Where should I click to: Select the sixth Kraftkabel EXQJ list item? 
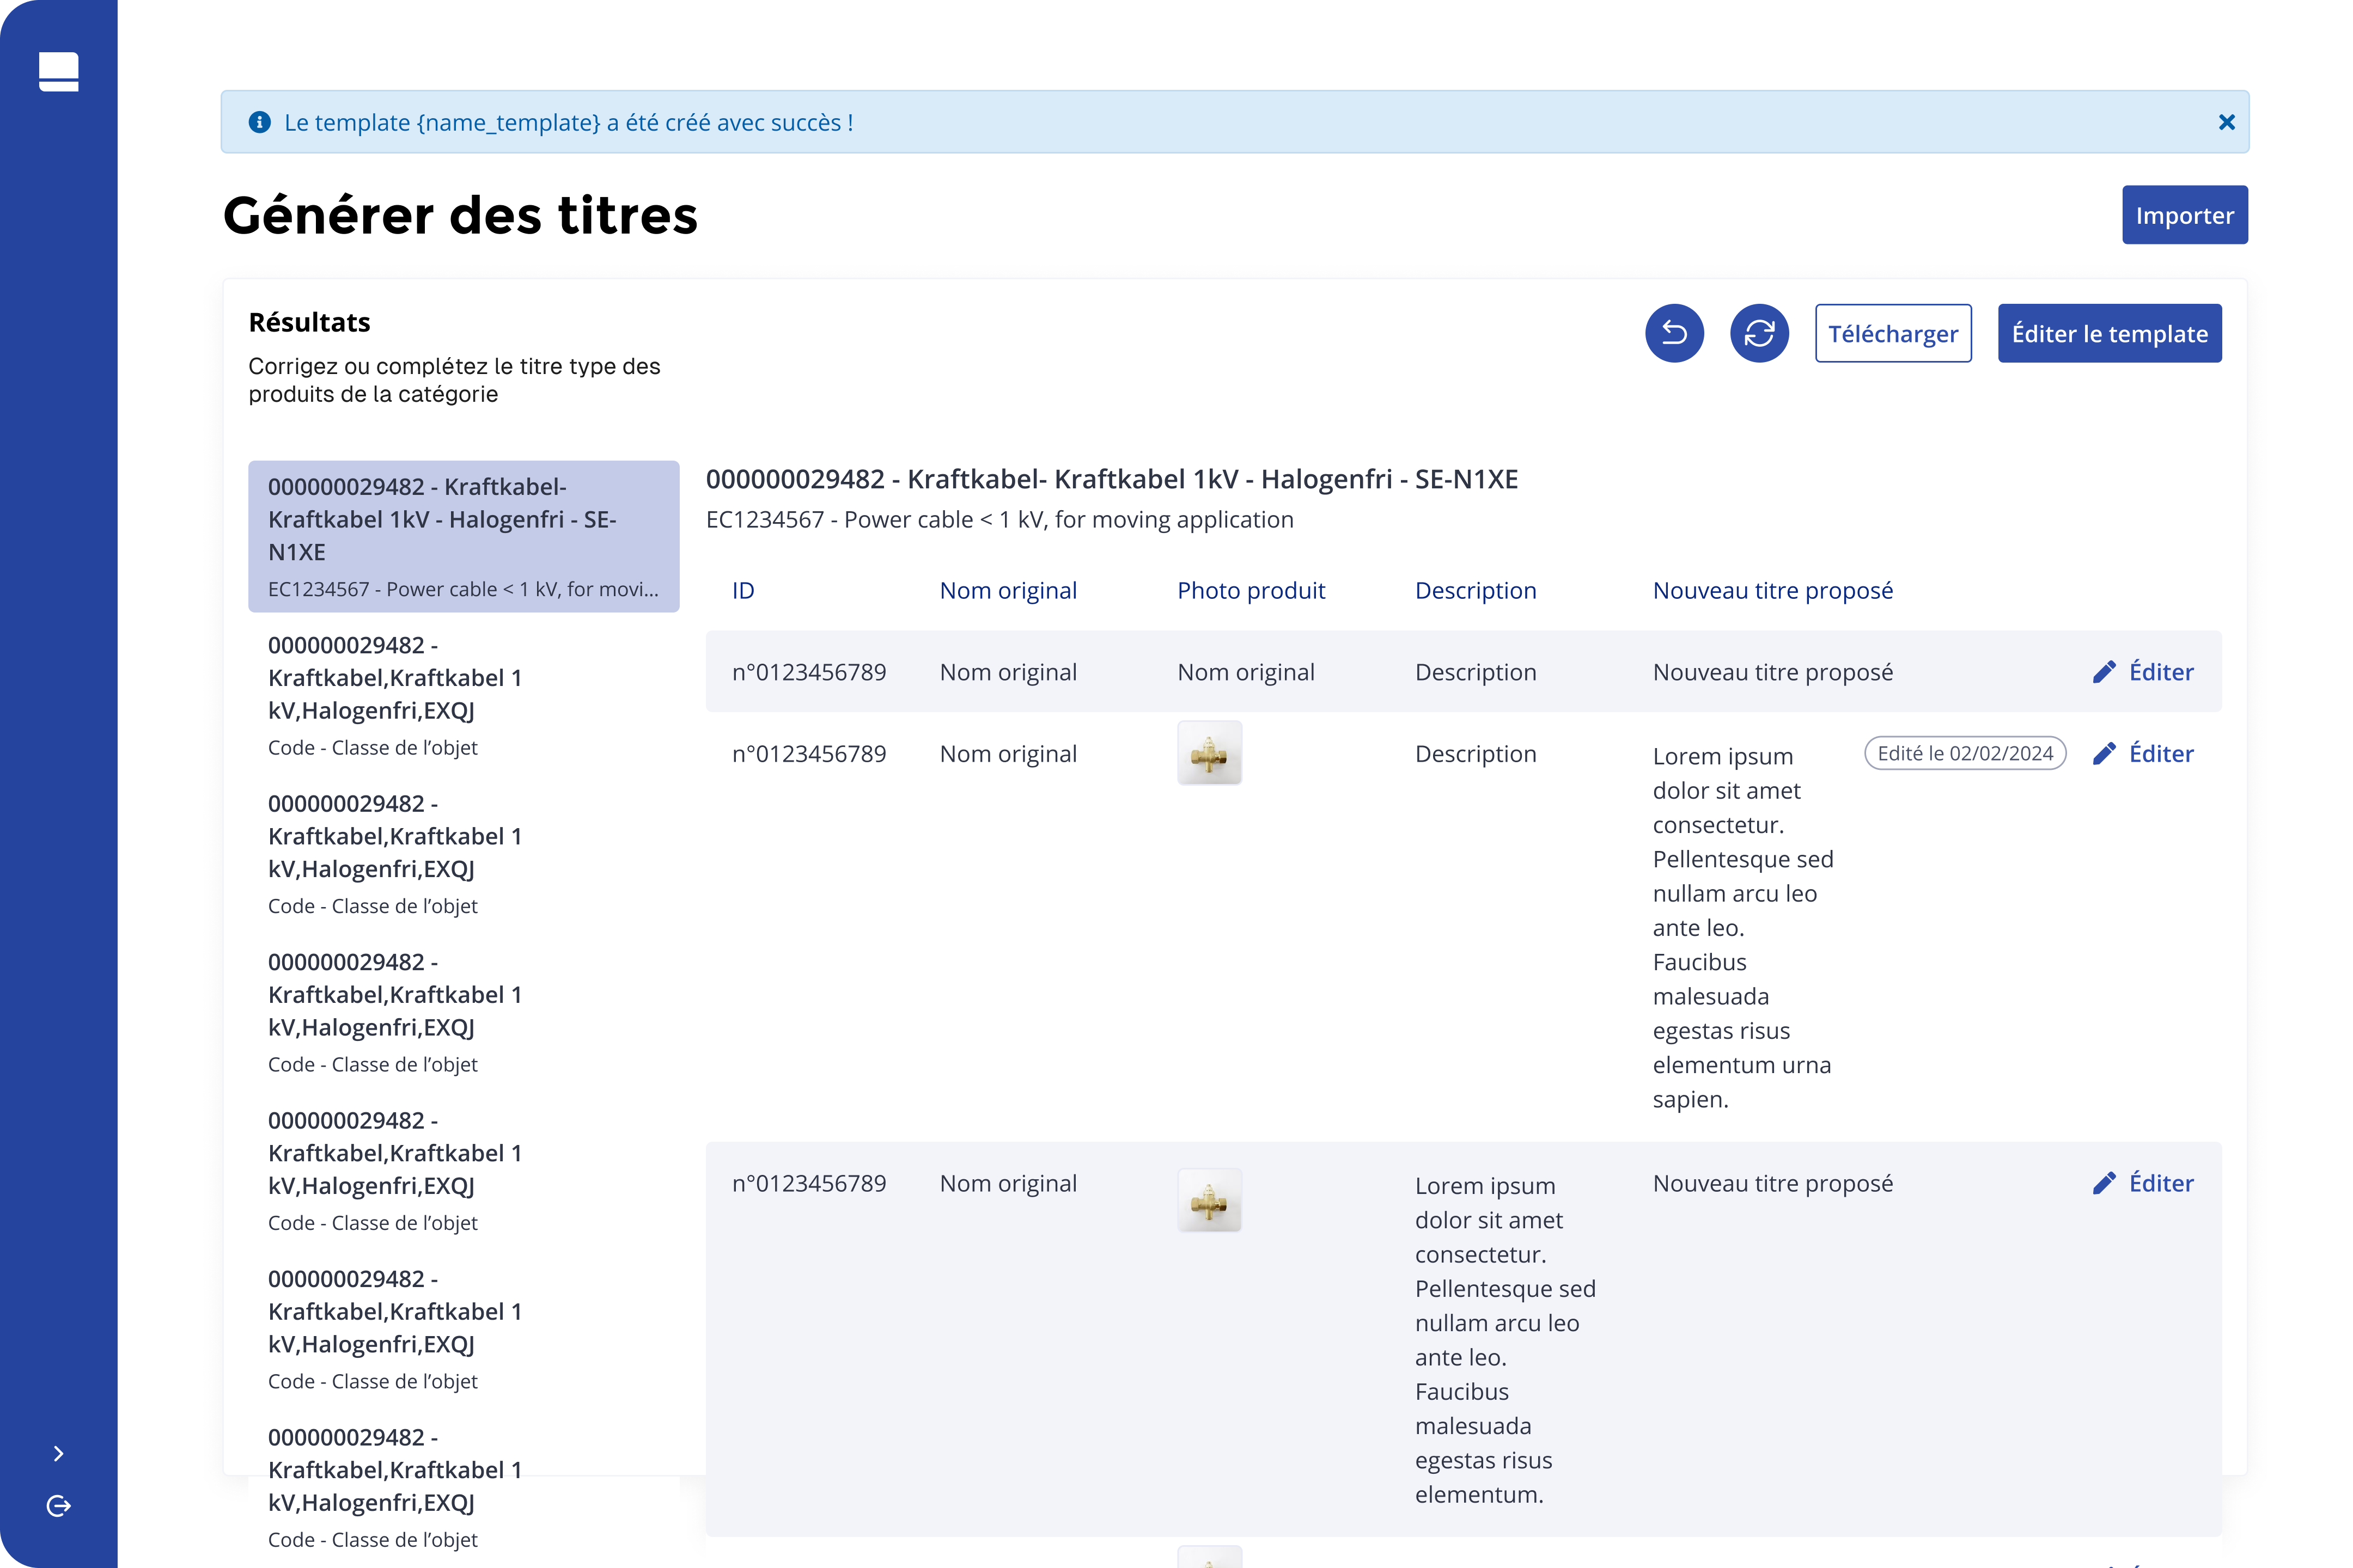tap(463, 1329)
